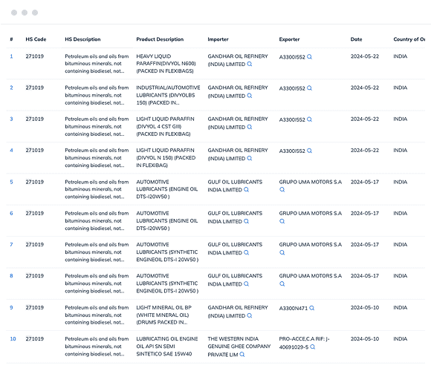Click the Importer column header
This screenshot has height=371, width=431.
click(x=218, y=39)
